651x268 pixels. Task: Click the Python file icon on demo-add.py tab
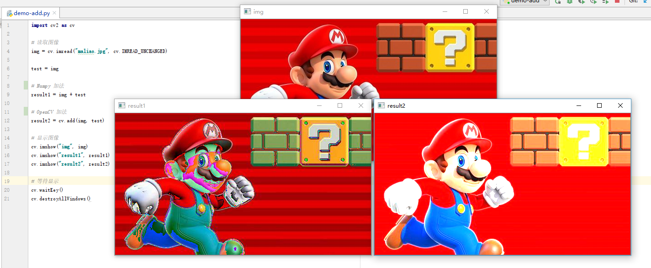(9, 13)
